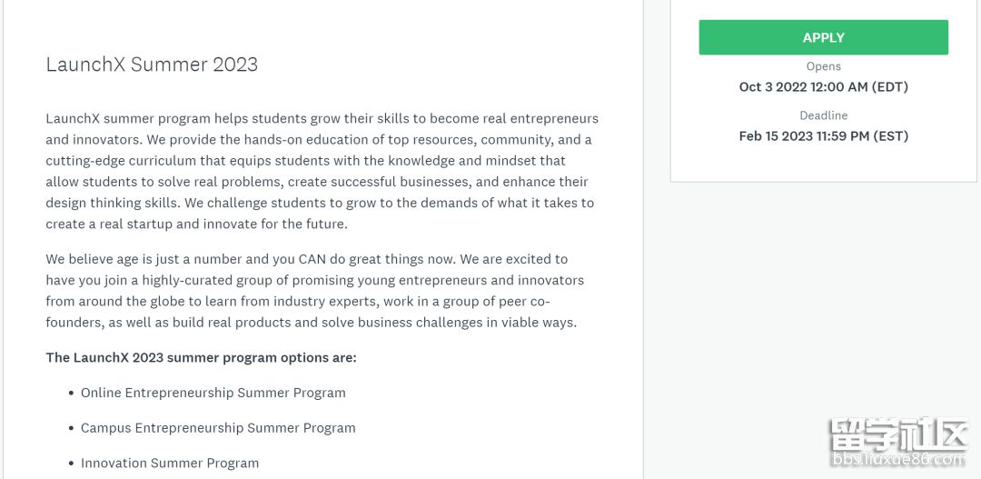This screenshot has width=981, height=479.
Task: Click the paragraph starting 'LaunchX summer program helps'
Action: 322,172
